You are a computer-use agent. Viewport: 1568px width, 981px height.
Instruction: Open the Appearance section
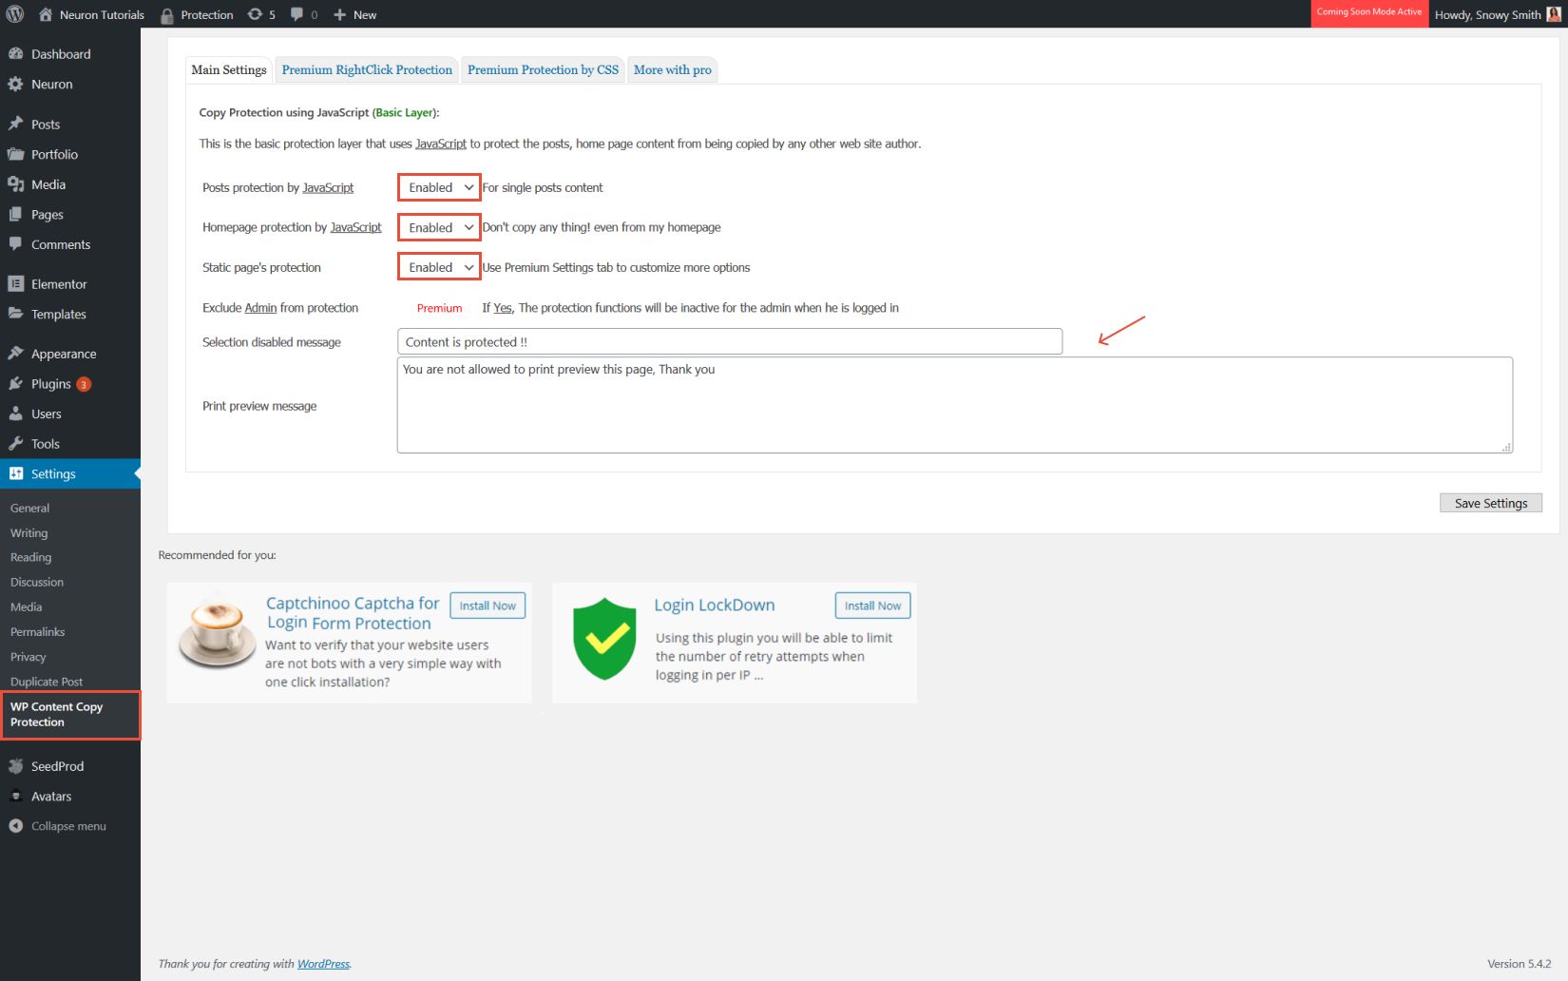[63, 353]
